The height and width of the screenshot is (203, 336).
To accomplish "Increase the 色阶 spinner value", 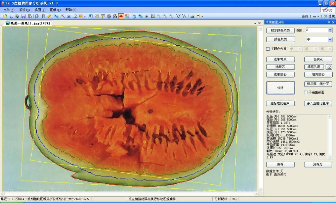I will click(x=330, y=29).
